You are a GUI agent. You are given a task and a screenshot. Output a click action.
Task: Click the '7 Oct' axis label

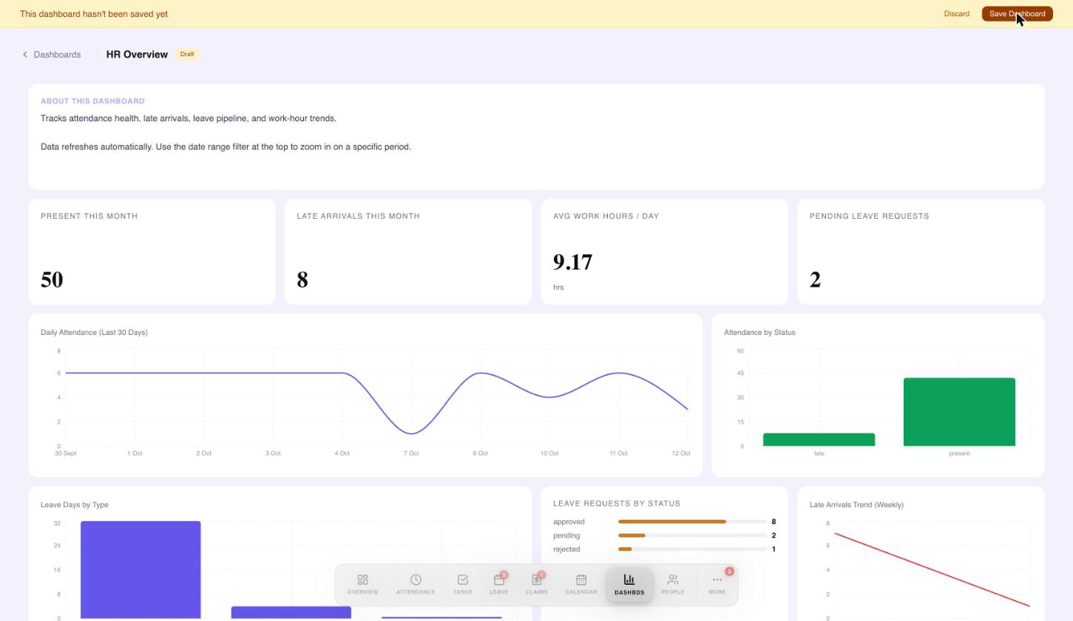(x=411, y=453)
